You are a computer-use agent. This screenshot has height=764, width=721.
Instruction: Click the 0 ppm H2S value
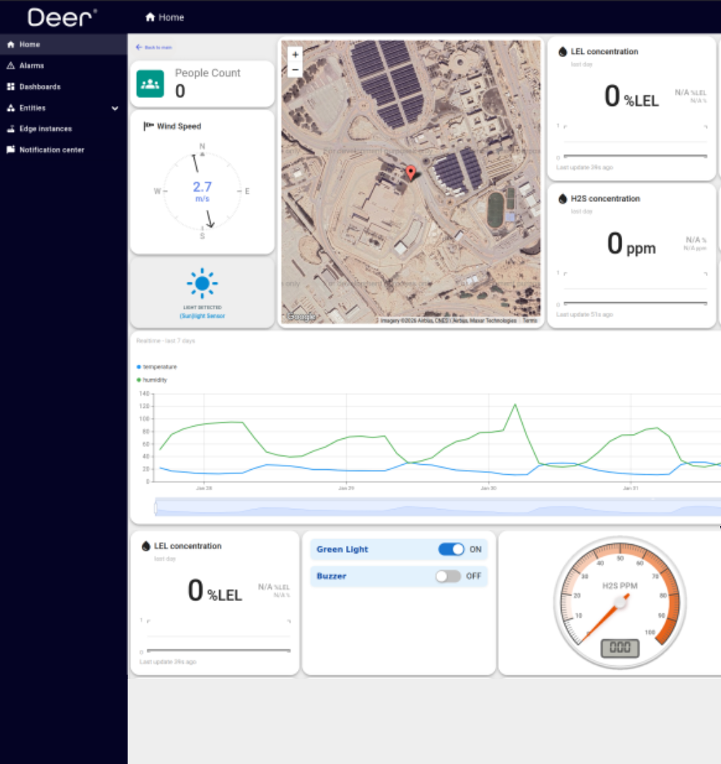coord(632,244)
